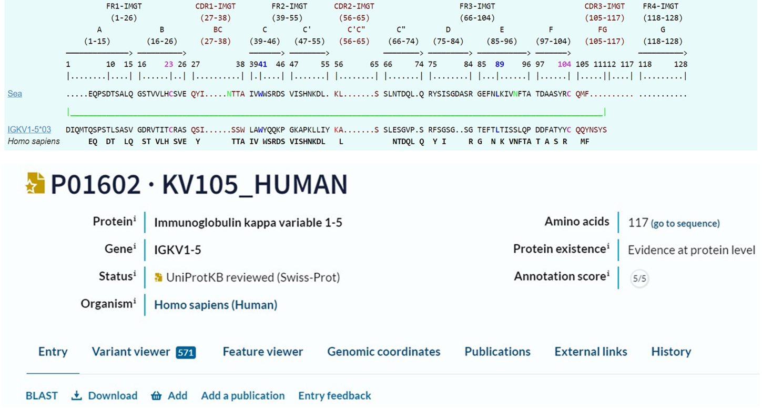The image size is (762, 408).
Task: Open the Feature viewer tab
Action: [263, 352]
